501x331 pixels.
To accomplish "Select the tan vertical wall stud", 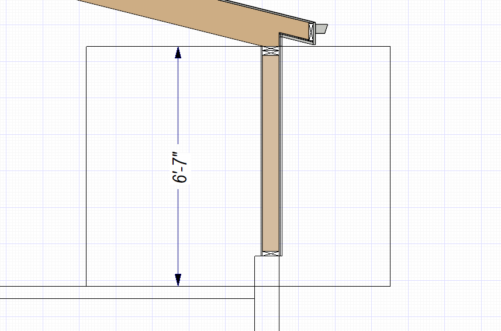I will pyautogui.click(x=269, y=153).
